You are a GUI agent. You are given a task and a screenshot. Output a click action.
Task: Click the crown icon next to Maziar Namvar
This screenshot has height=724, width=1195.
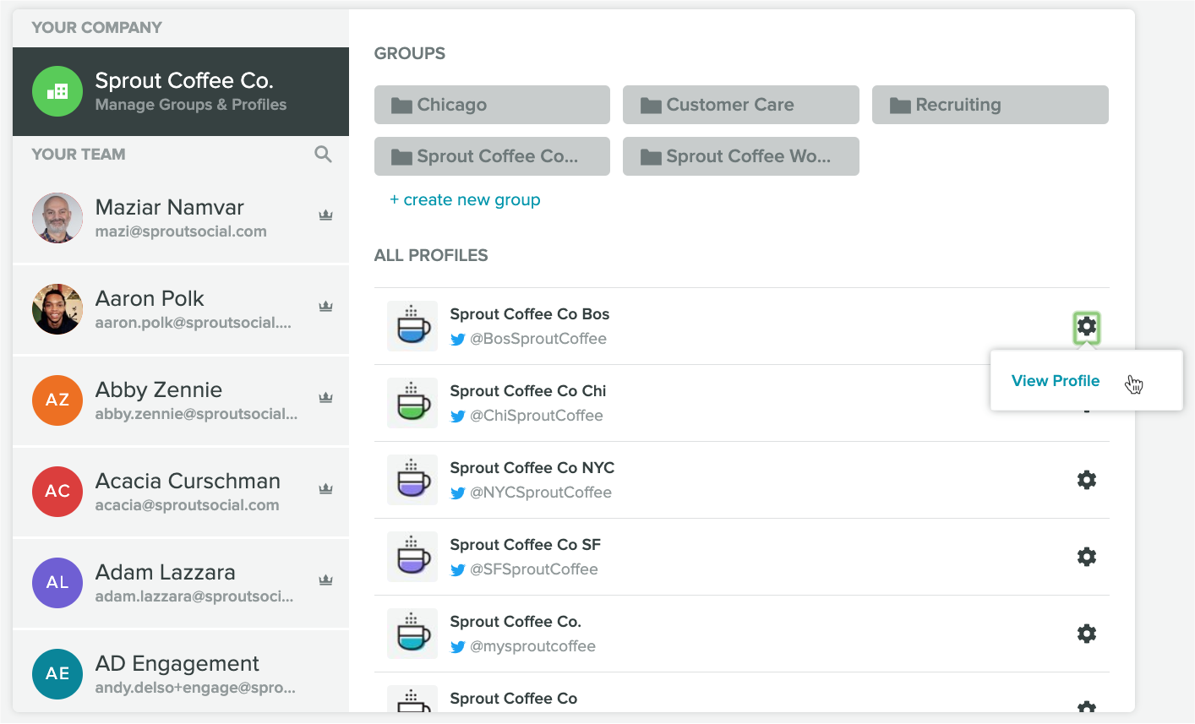coord(325,215)
